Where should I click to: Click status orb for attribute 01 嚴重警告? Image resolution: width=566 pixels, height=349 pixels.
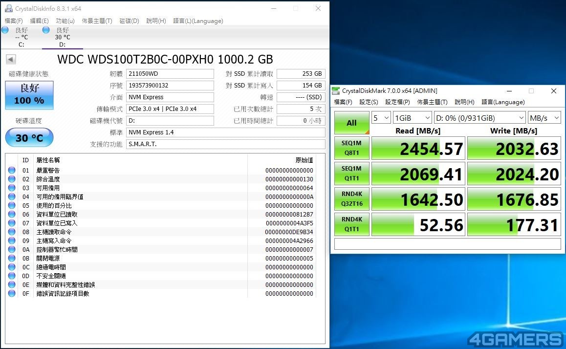point(12,170)
